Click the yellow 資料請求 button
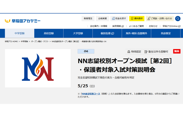Screen dimensions: 183x121 (137, 18)
